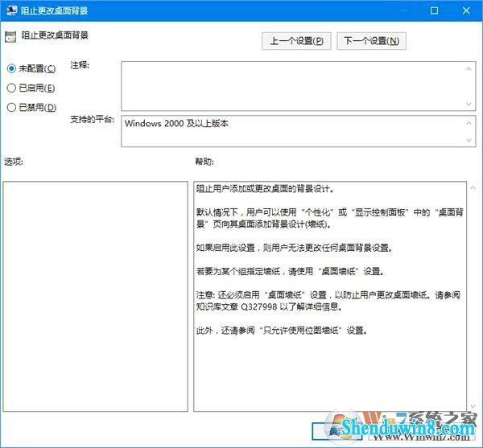This screenshot has width=483, height=448.
Task: Maximize the 阻止更改桌面背景 window
Action: [x=434, y=10]
